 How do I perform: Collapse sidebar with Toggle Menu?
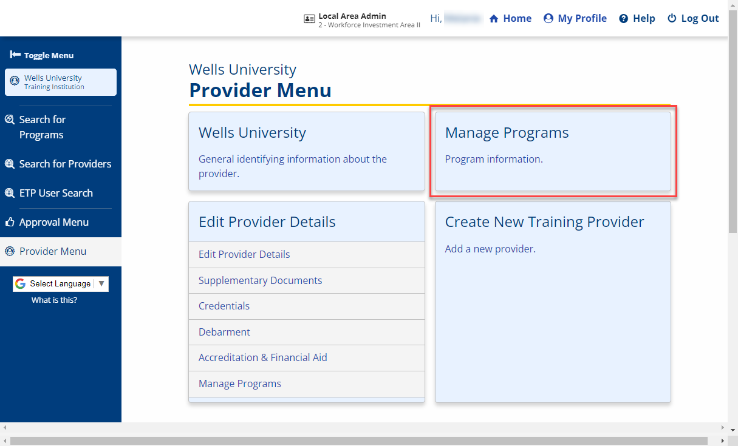(42, 55)
